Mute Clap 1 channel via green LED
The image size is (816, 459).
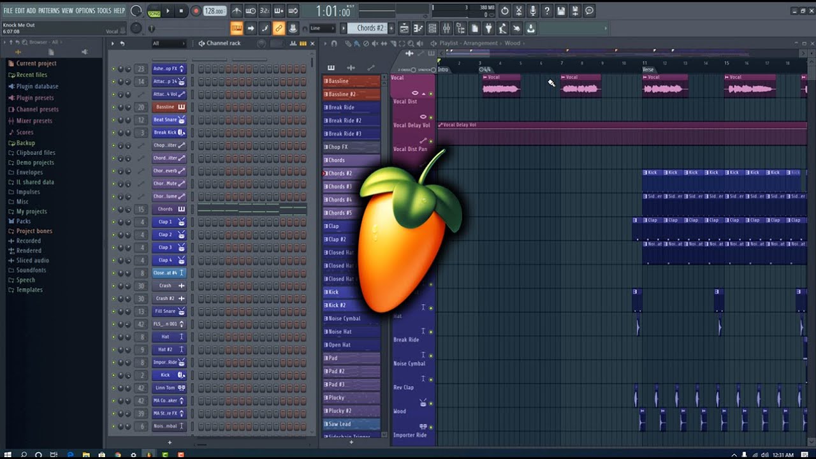113,222
